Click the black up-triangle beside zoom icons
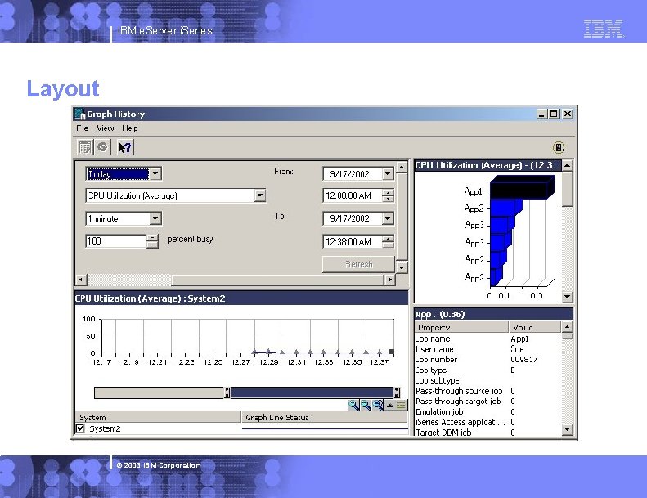 click(389, 405)
